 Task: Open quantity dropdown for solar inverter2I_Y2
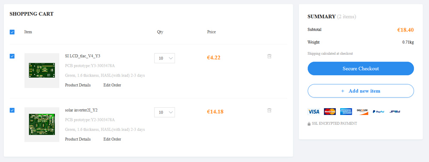tap(165, 112)
